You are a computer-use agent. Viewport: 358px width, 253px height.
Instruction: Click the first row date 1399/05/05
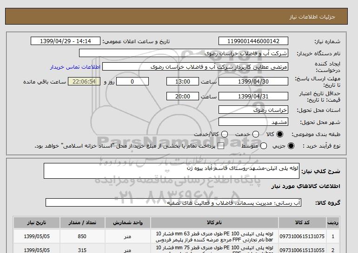tap(37, 236)
